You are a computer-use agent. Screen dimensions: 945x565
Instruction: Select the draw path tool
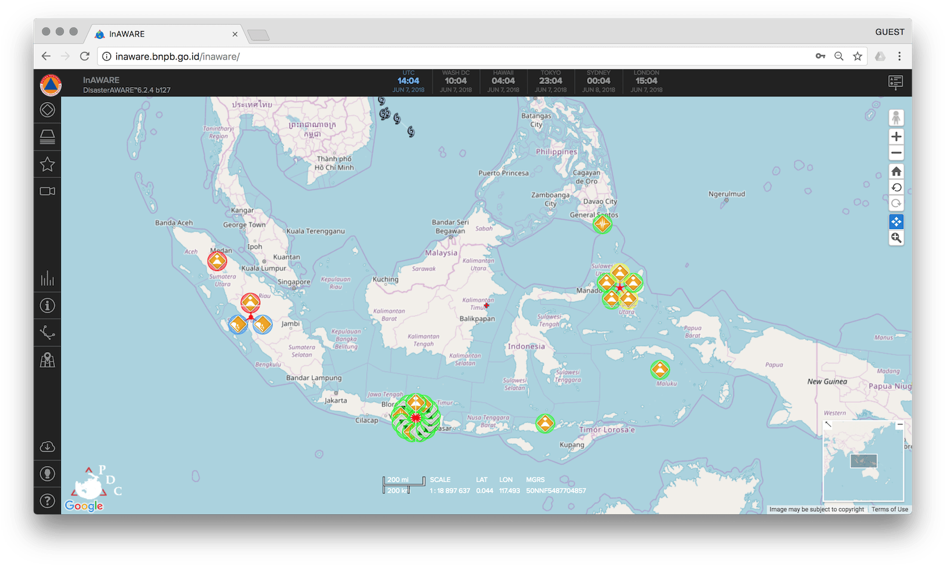47,332
